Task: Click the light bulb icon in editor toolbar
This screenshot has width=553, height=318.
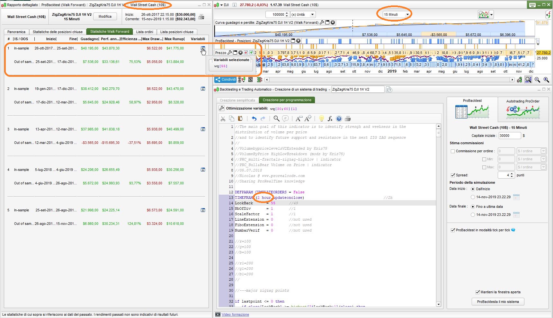Action: [321, 119]
